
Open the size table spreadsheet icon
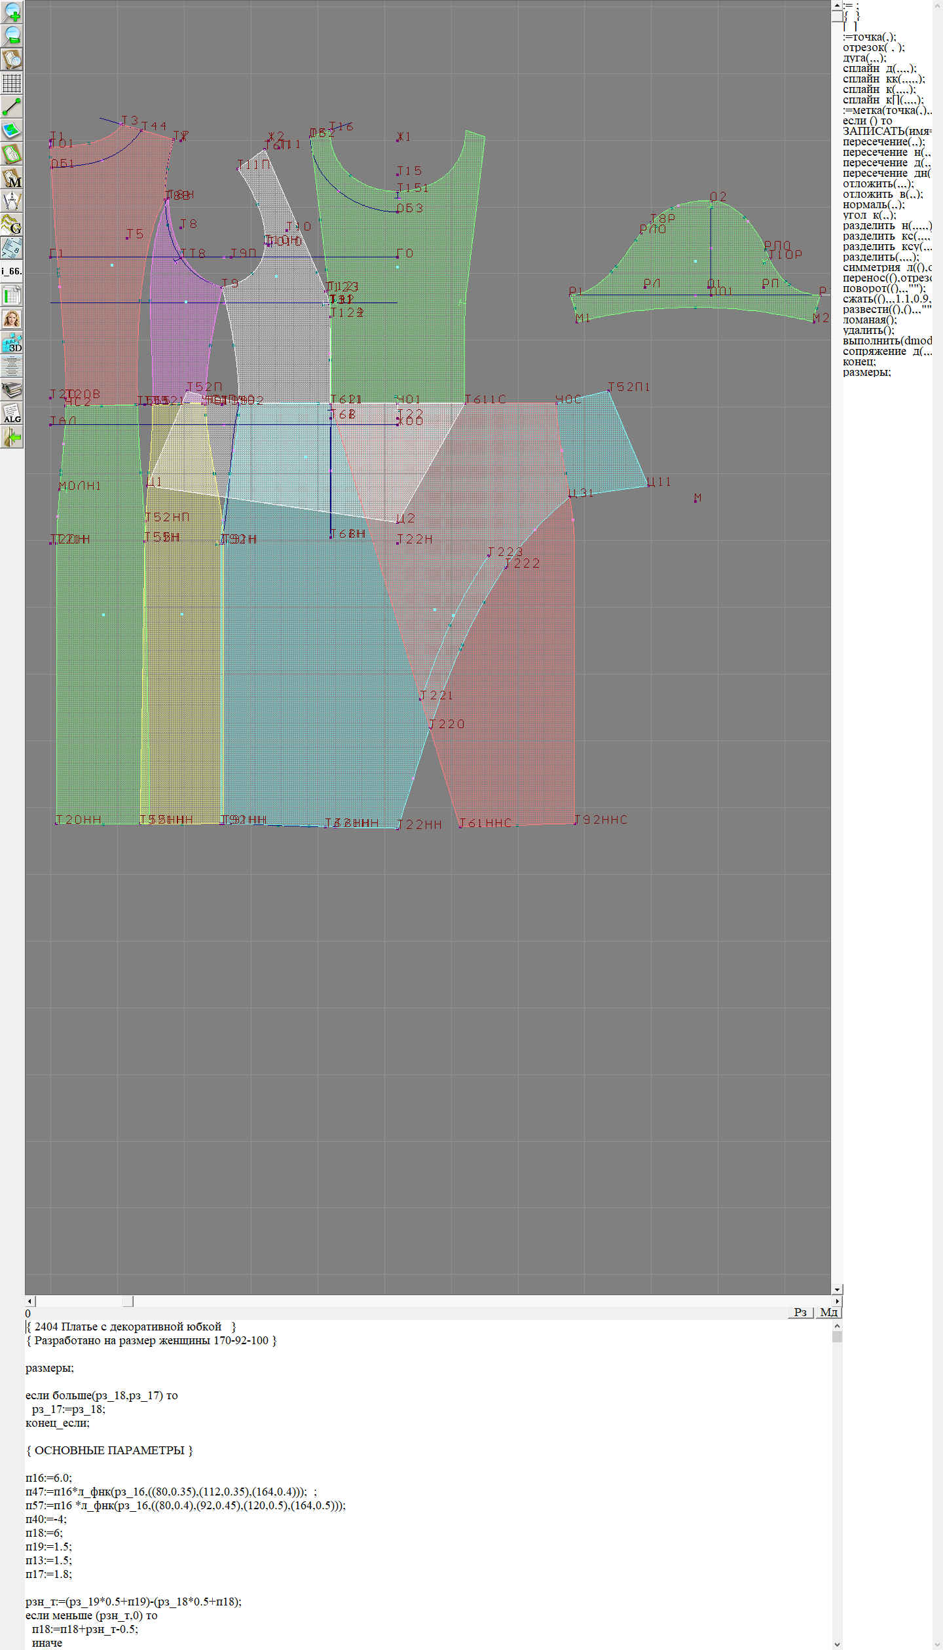[x=12, y=295]
